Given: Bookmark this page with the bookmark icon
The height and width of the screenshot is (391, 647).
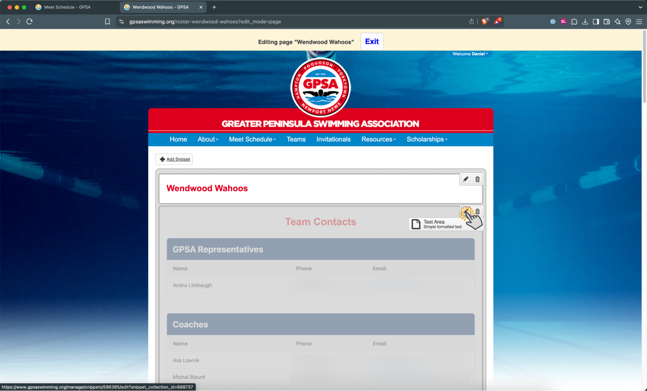Looking at the screenshot, I should 107,21.
